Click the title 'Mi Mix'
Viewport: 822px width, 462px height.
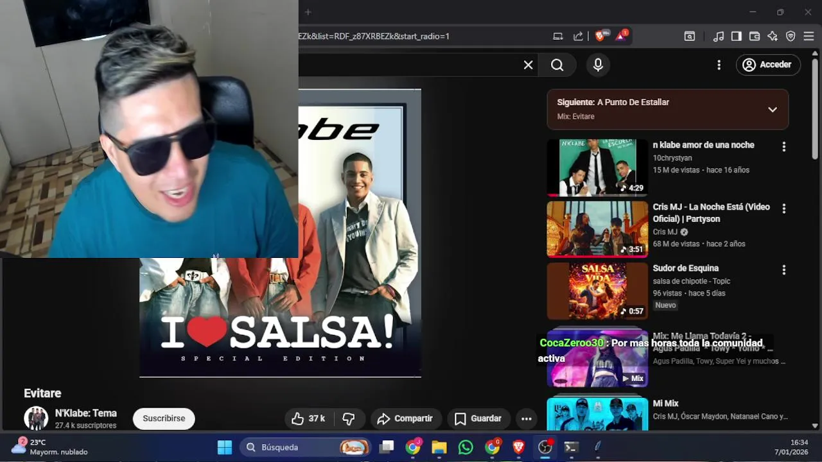[x=665, y=404]
